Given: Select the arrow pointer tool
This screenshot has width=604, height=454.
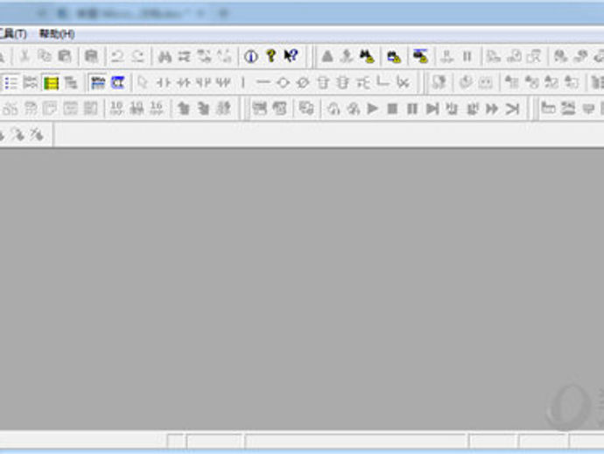Looking at the screenshot, I should point(143,82).
